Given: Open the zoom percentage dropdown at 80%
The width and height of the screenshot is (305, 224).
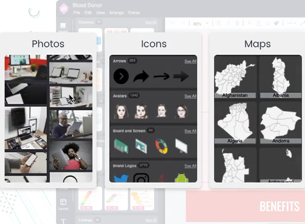Looking at the screenshot, I should pyautogui.click(x=201, y=24).
